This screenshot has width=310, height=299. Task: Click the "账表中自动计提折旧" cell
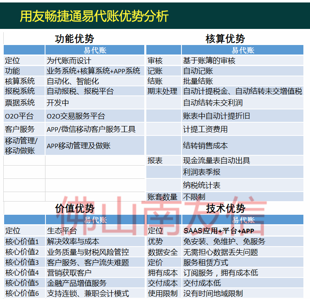click(242, 116)
